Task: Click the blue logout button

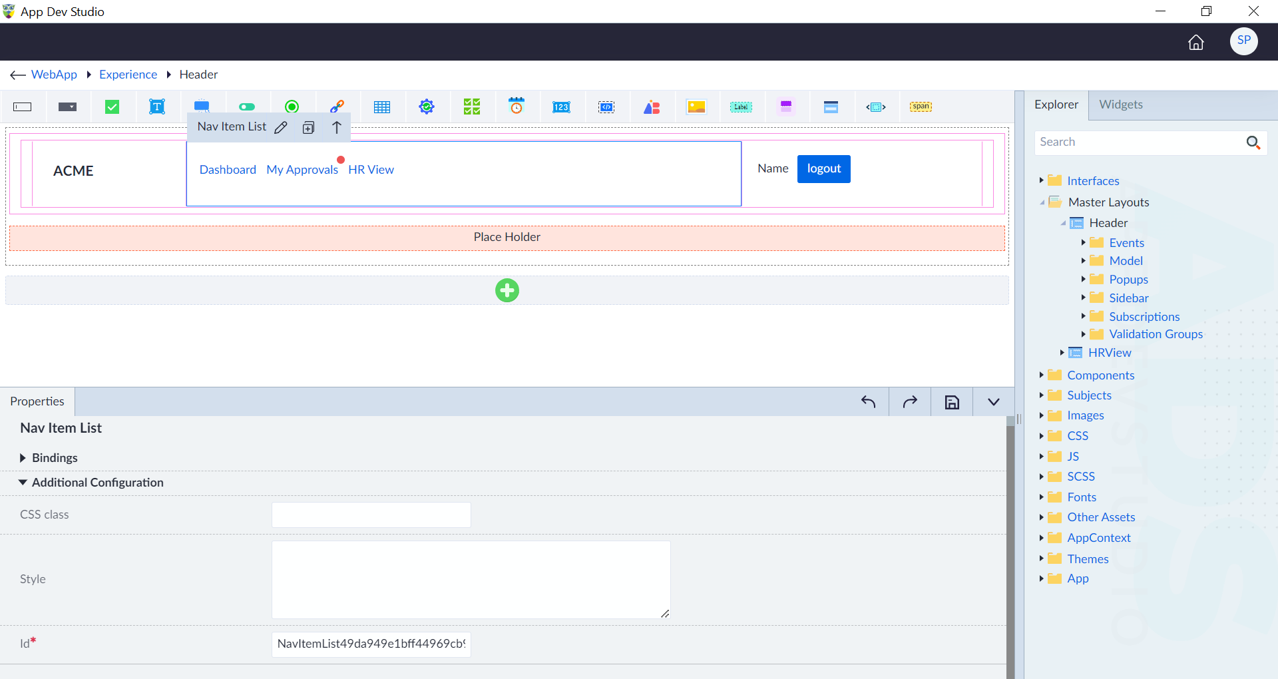Action: pos(824,169)
